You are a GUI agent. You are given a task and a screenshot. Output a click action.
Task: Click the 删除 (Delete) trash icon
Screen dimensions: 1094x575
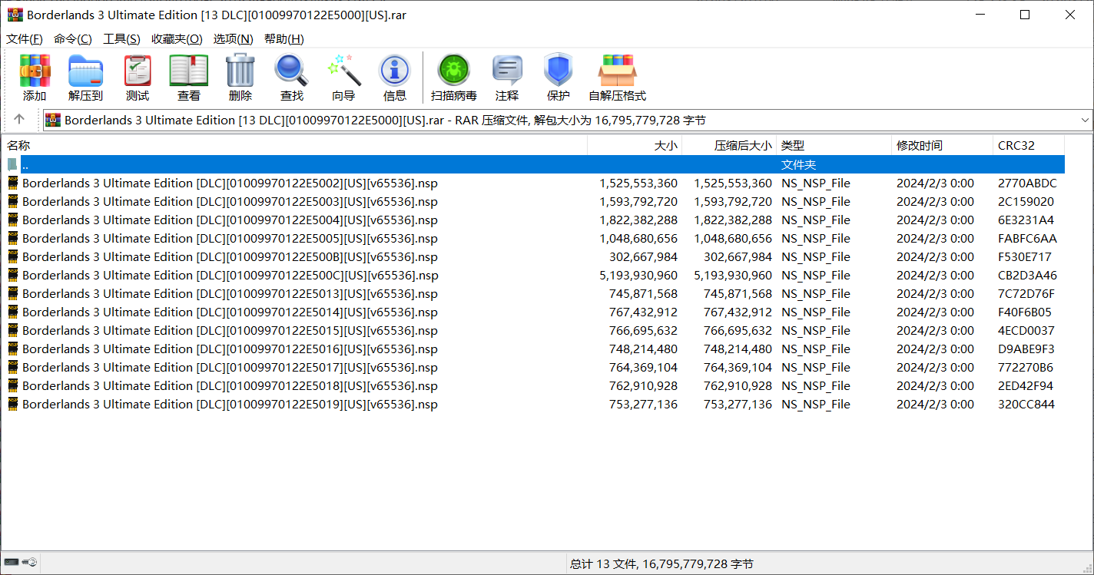click(x=240, y=71)
